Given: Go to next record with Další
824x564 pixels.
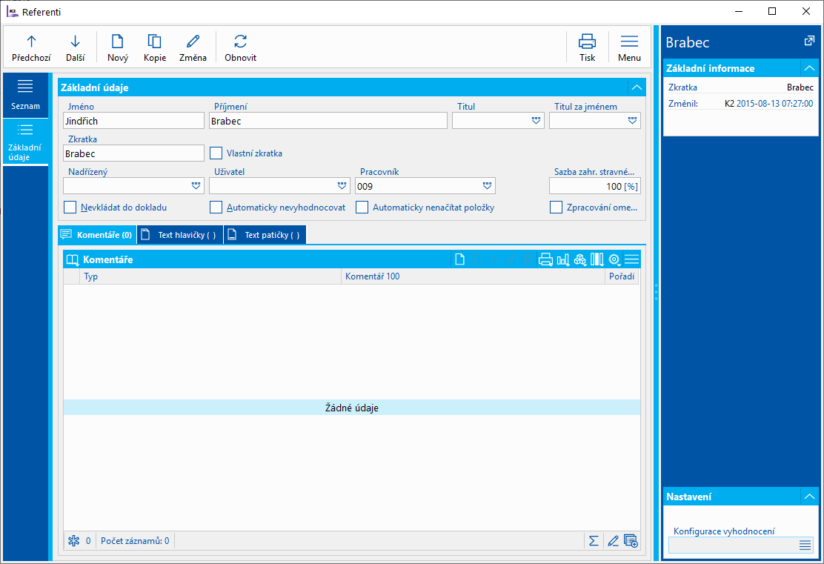Looking at the screenshot, I should pos(75,48).
